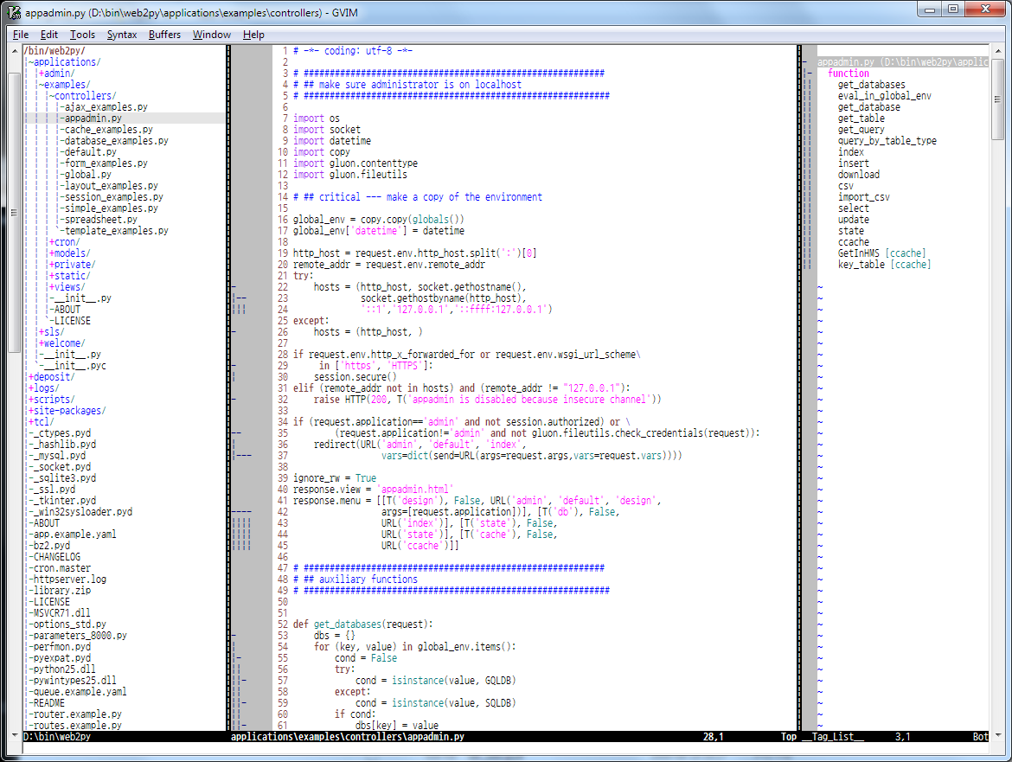Click the 'import socket' line in the editor
This screenshot has width=1012, height=762.
pos(327,130)
